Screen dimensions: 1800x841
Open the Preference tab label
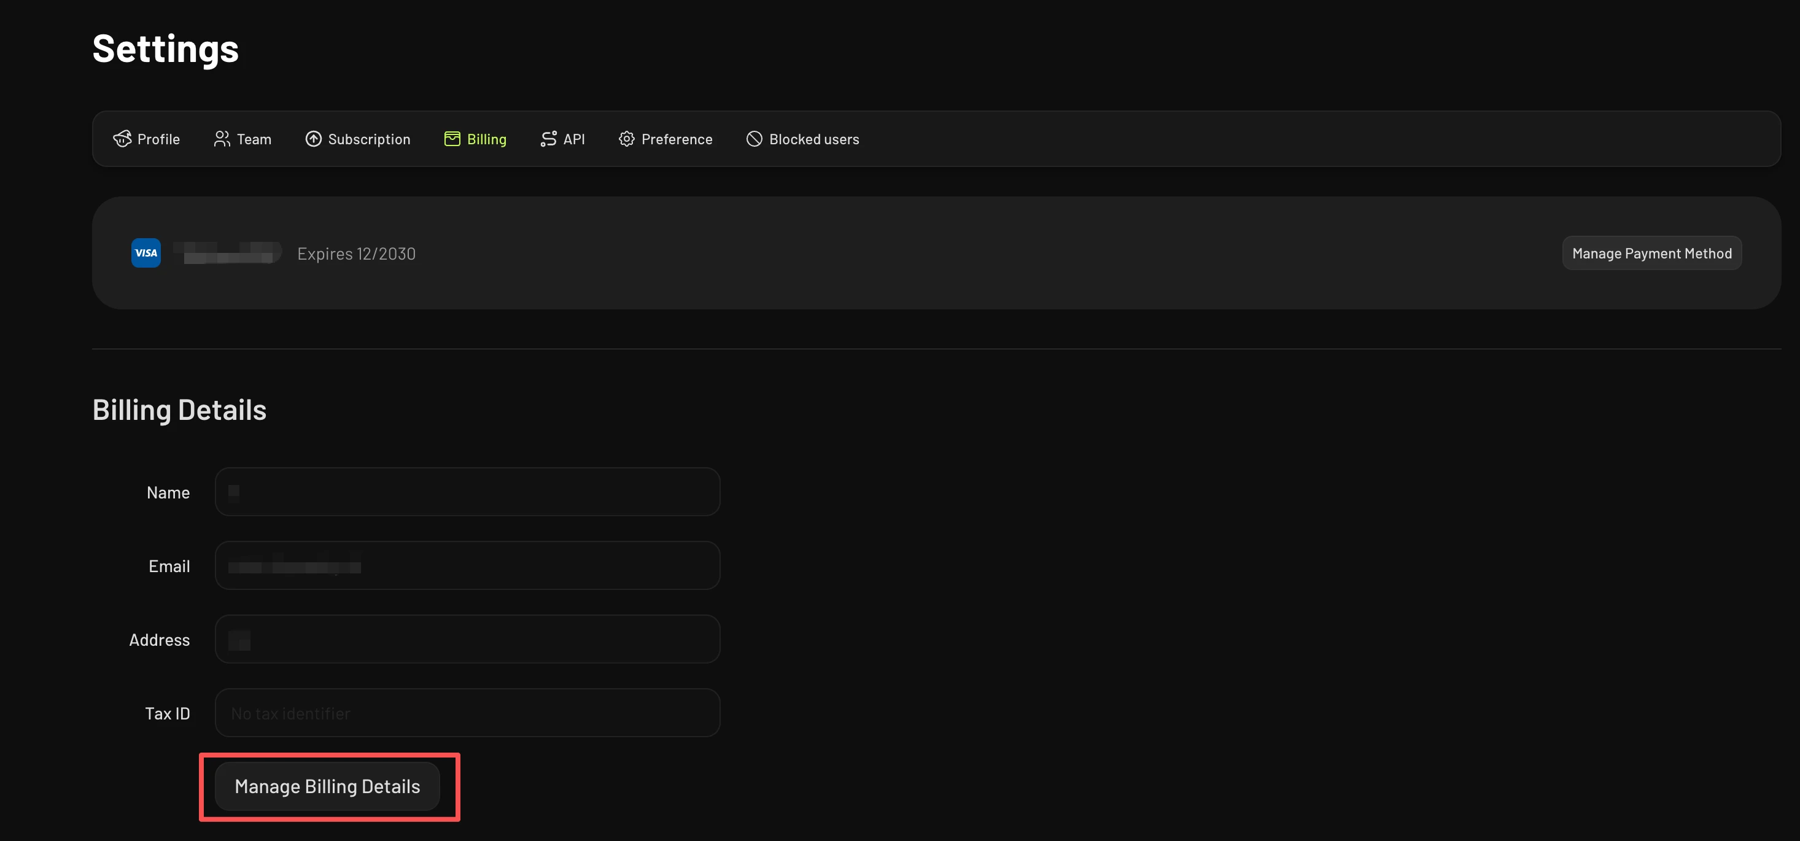[677, 139]
